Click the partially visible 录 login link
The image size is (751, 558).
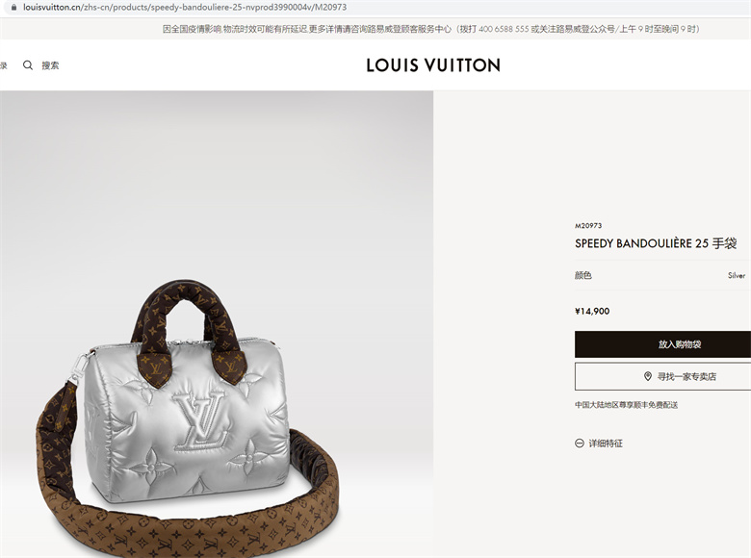(x=3, y=65)
